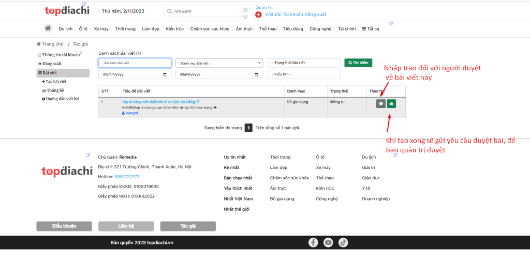Click the green thumbs-up approval request button

point(391,103)
